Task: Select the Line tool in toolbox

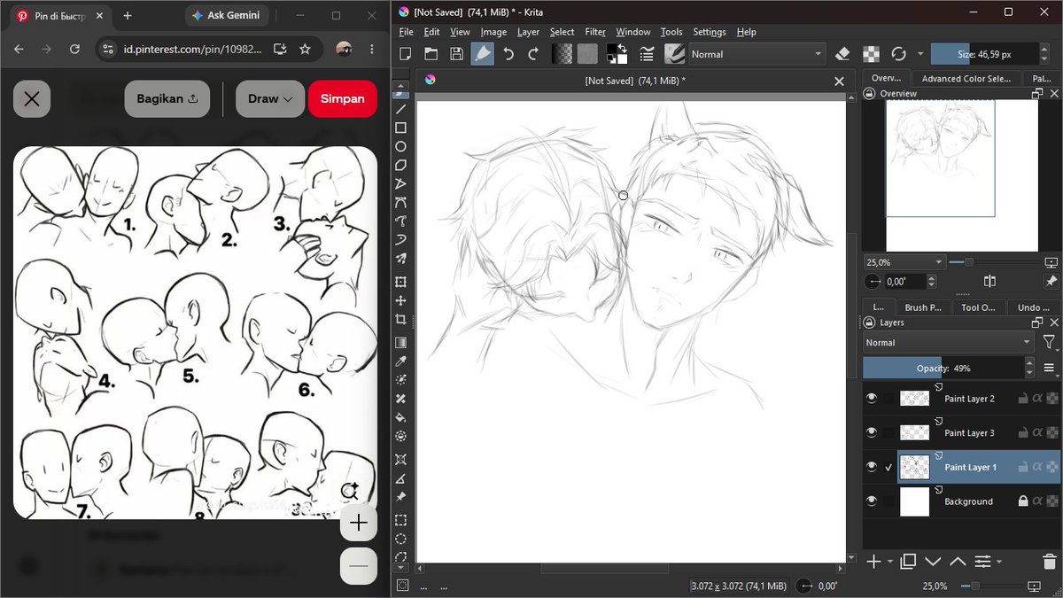Action: pyautogui.click(x=400, y=109)
